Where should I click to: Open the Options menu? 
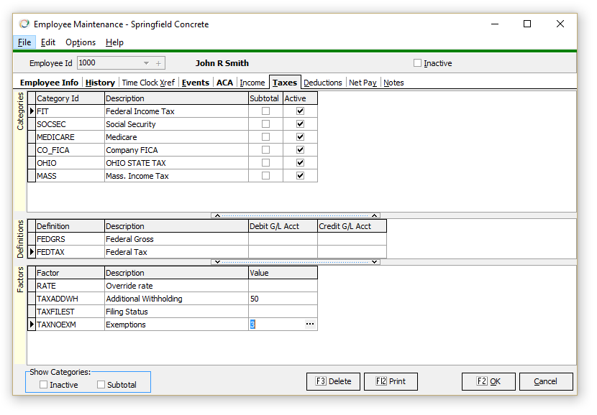click(x=81, y=42)
